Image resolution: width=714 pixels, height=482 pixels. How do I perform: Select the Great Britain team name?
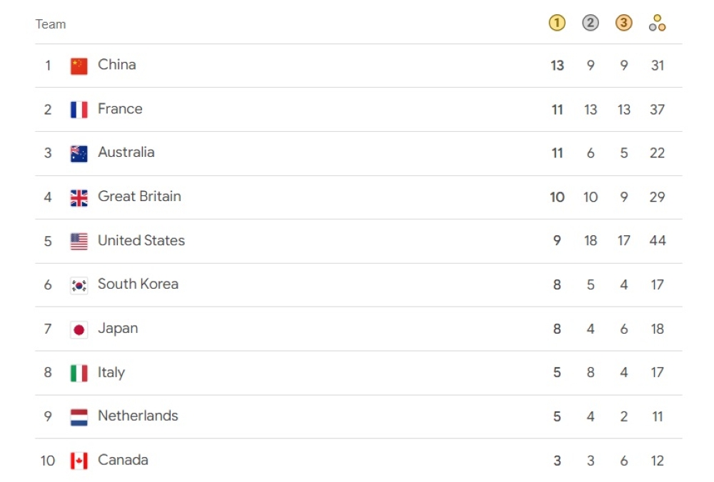coord(139,196)
